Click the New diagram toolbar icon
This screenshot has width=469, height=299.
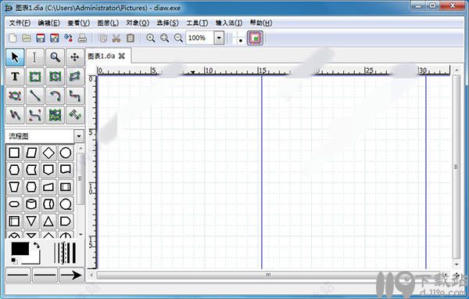pos(13,38)
